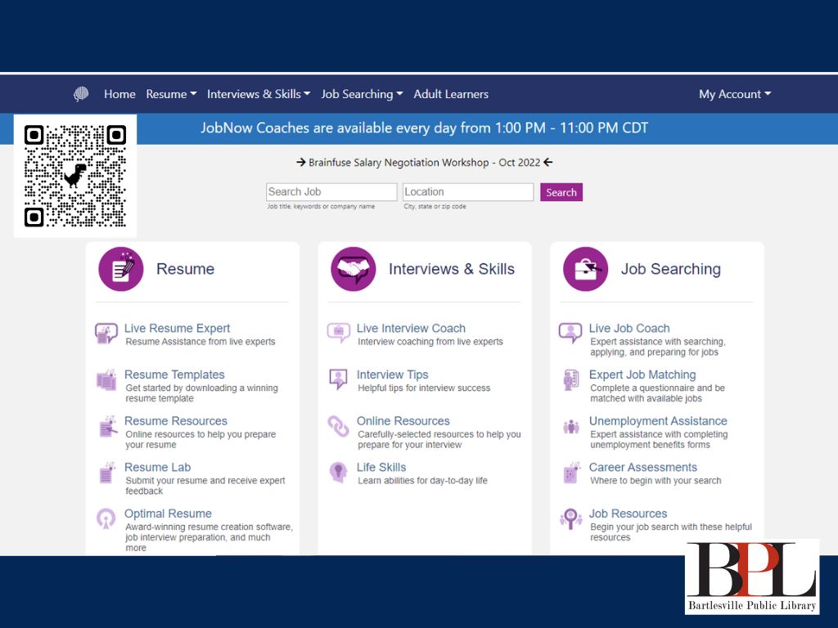Open the Life Skills link
This screenshot has height=628, width=838.
(381, 467)
